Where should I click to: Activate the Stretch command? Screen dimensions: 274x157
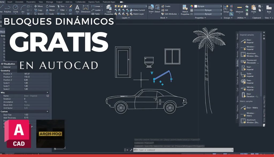[x=39, y=14]
